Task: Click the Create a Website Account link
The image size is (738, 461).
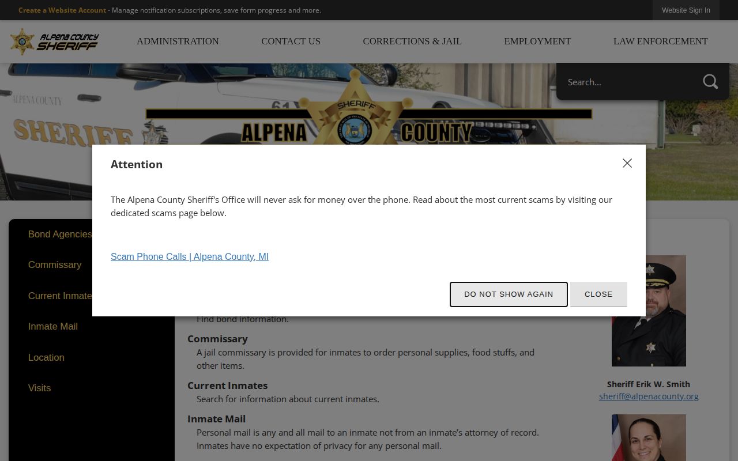Action: (62, 10)
